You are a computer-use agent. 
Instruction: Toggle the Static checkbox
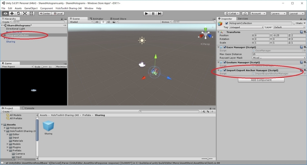[294, 23]
